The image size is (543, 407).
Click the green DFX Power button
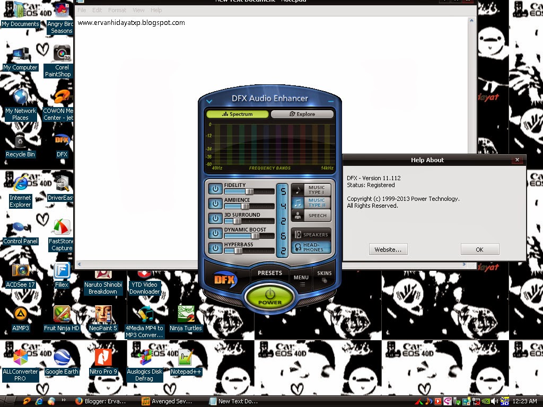point(270,296)
